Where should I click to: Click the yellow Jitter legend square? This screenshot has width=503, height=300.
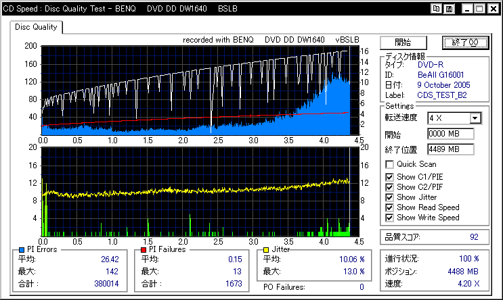point(266,250)
